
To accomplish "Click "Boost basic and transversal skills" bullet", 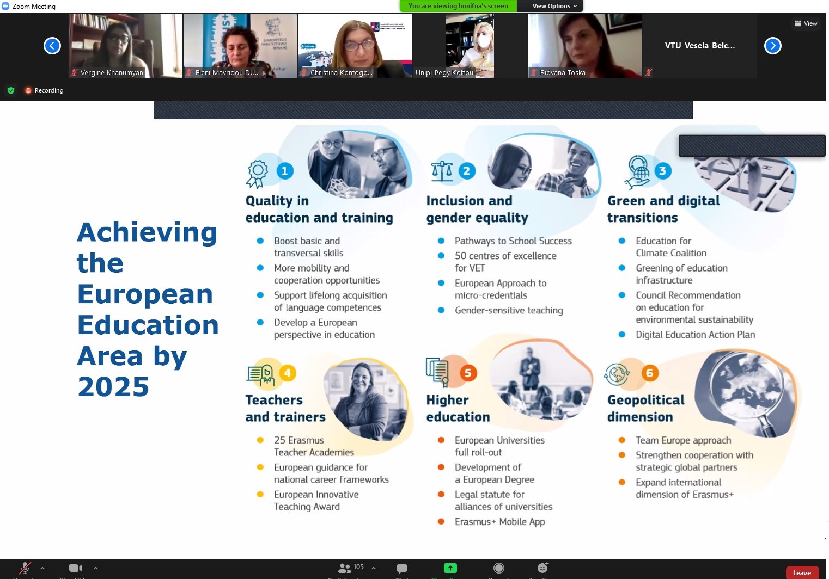I will 308,247.
